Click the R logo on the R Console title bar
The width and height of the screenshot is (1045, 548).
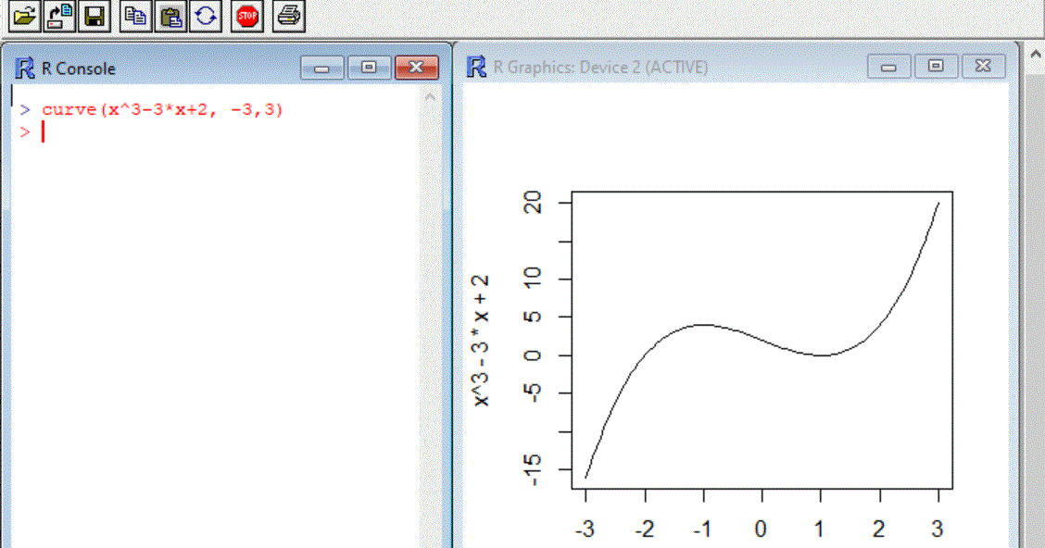(22, 67)
